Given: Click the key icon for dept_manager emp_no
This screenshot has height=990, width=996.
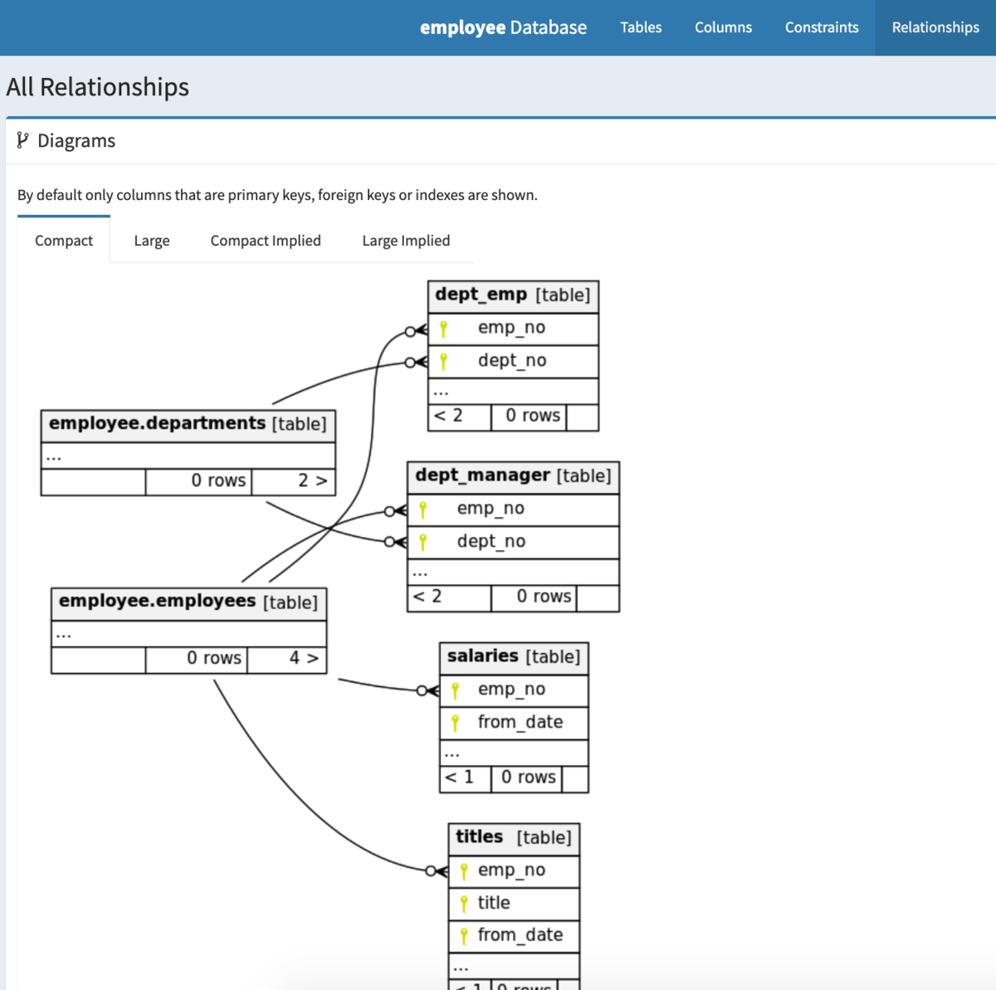Looking at the screenshot, I should pyautogui.click(x=422, y=510).
